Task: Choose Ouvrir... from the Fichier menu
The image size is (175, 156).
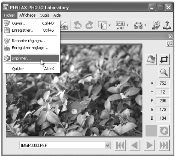Action: coord(31,23)
